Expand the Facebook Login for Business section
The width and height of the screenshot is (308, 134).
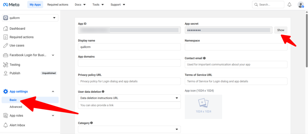53,55
